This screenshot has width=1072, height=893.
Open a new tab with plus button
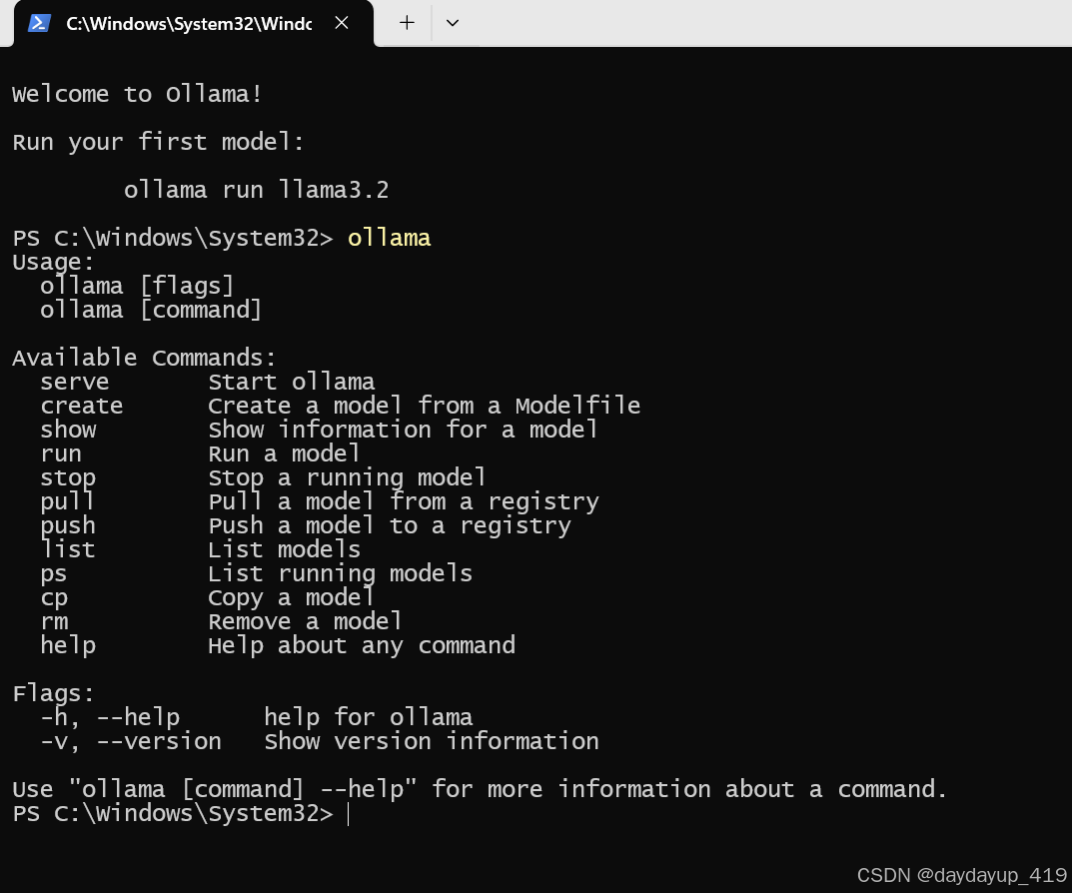pyautogui.click(x=407, y=23)
